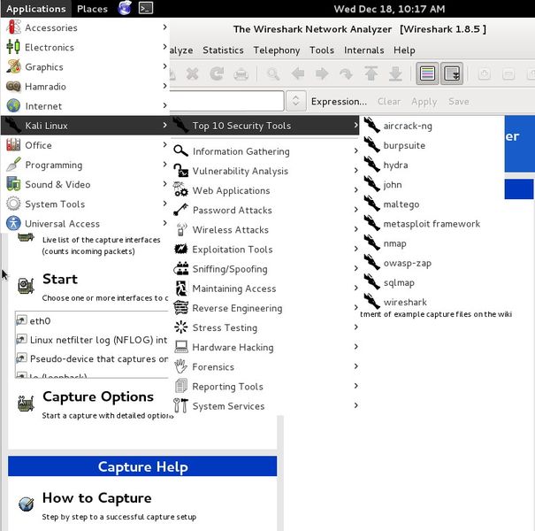
Task: Click the Wireless Attacks antenna icon
Action: point(180,229)
